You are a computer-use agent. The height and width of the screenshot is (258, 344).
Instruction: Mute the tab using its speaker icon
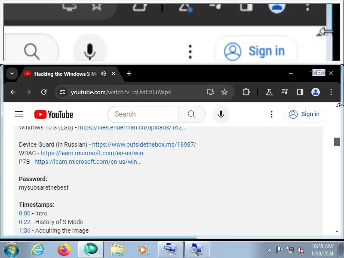[103, 74]
